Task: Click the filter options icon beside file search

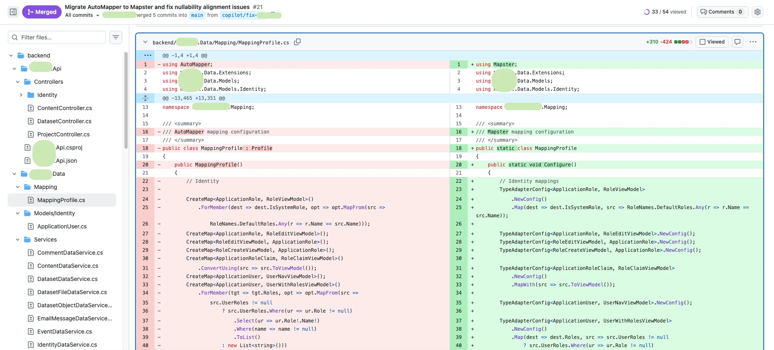Action: click(116, 37)
